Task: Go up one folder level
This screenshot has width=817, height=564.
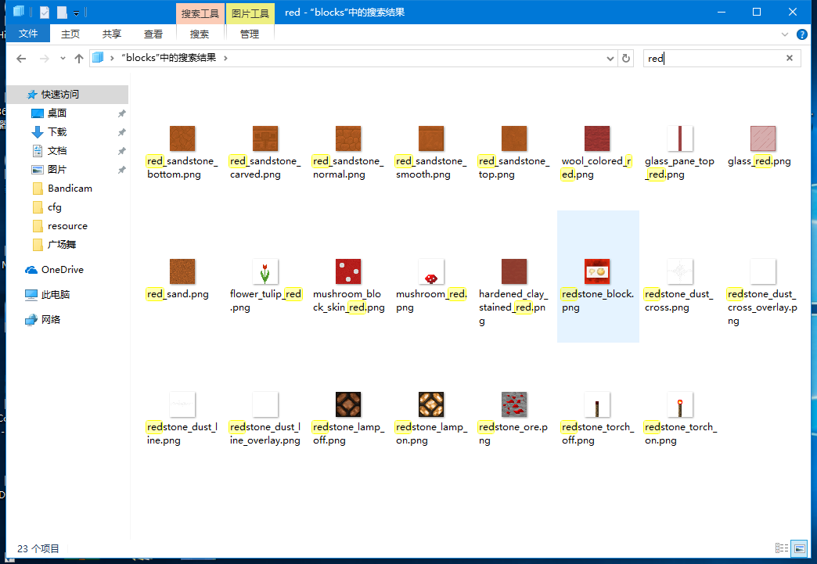Action: [x=79, y=59]
